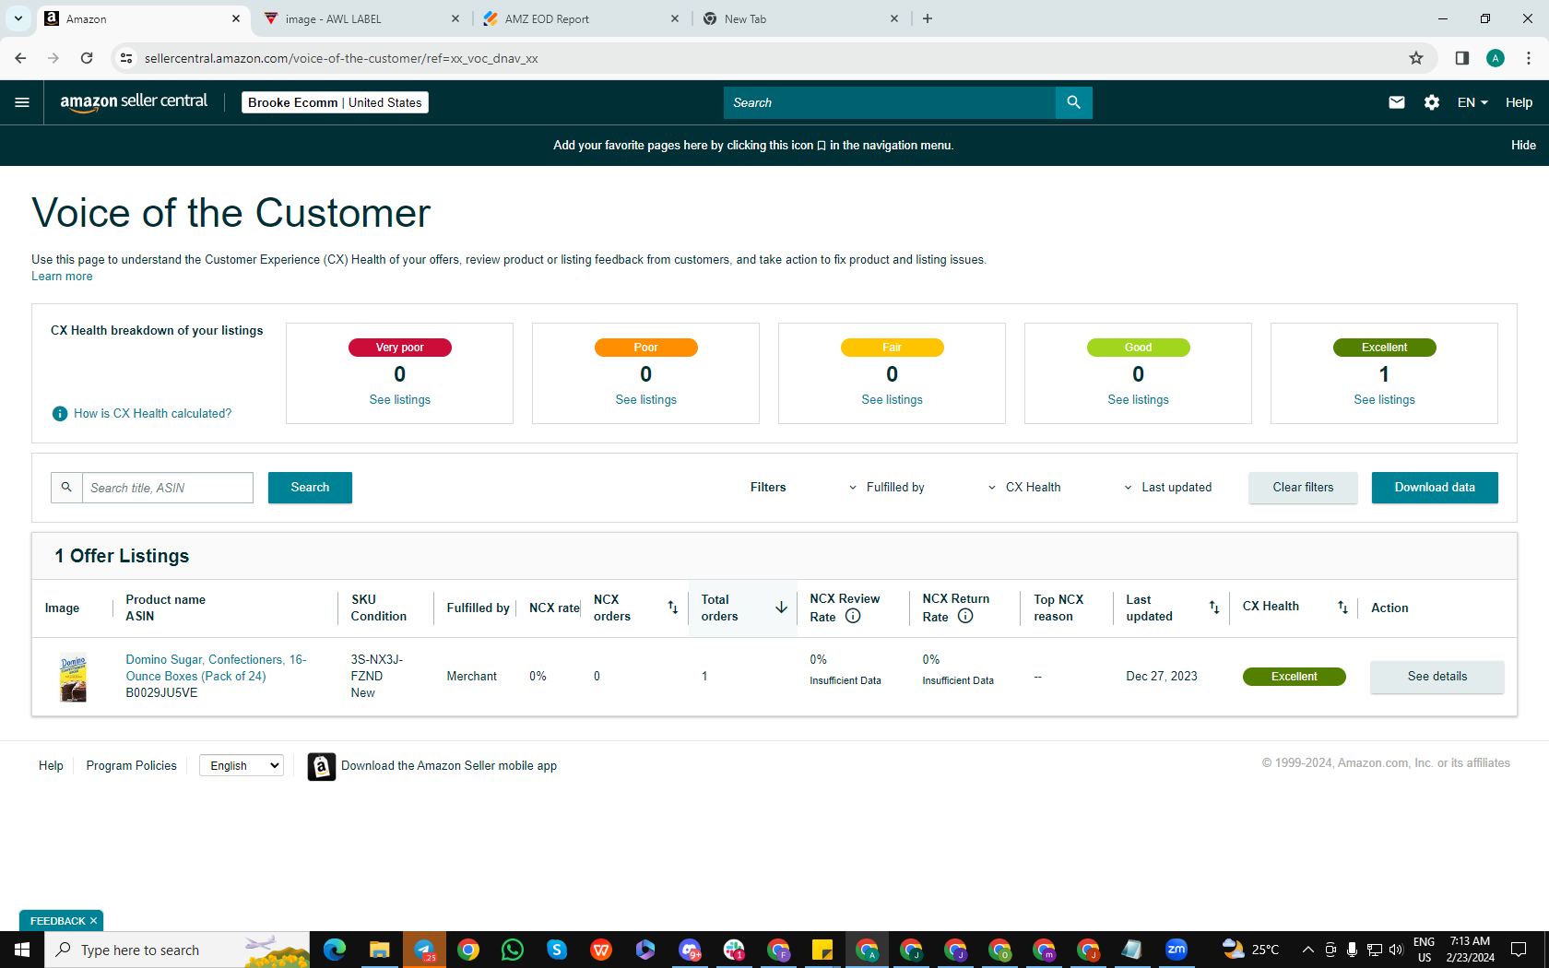
Task: Click the Download data button
Action: [x=1435, y=488]
